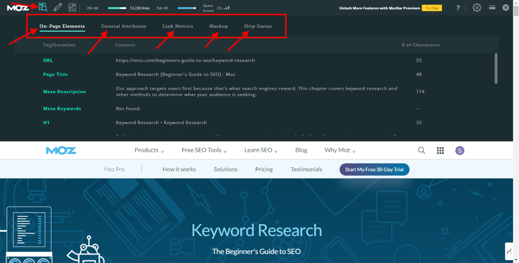Open MozBar settings gear
The height and width of the screenshot is (263, 519).
click(477, 7)
